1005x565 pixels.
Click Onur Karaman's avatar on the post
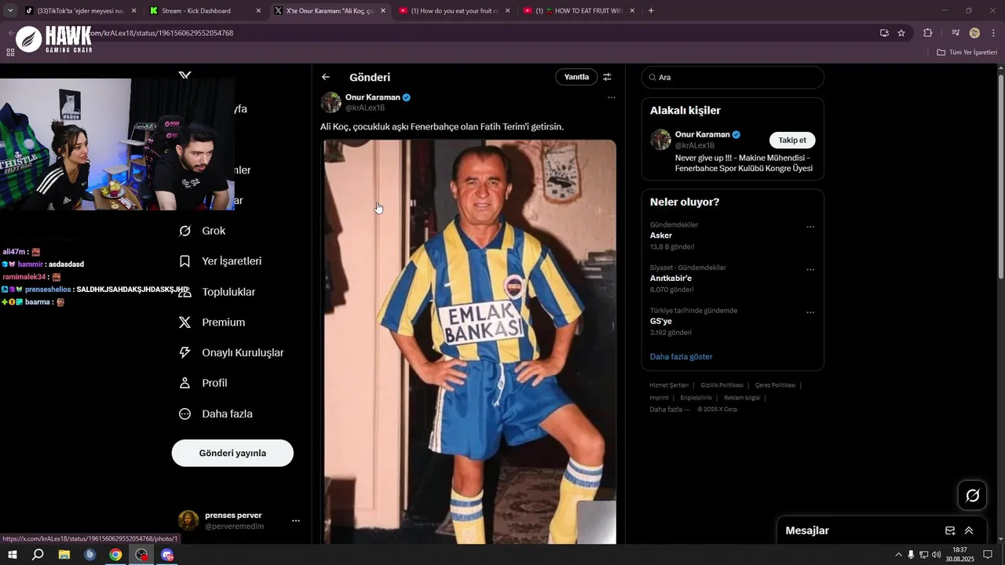click(x=331, y=102)
